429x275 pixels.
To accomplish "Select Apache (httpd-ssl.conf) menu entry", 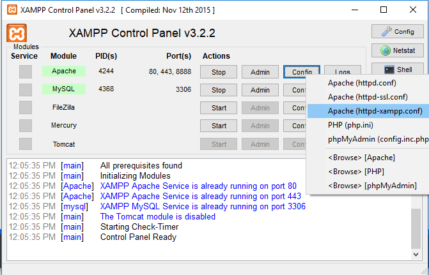I will point(368,97).
